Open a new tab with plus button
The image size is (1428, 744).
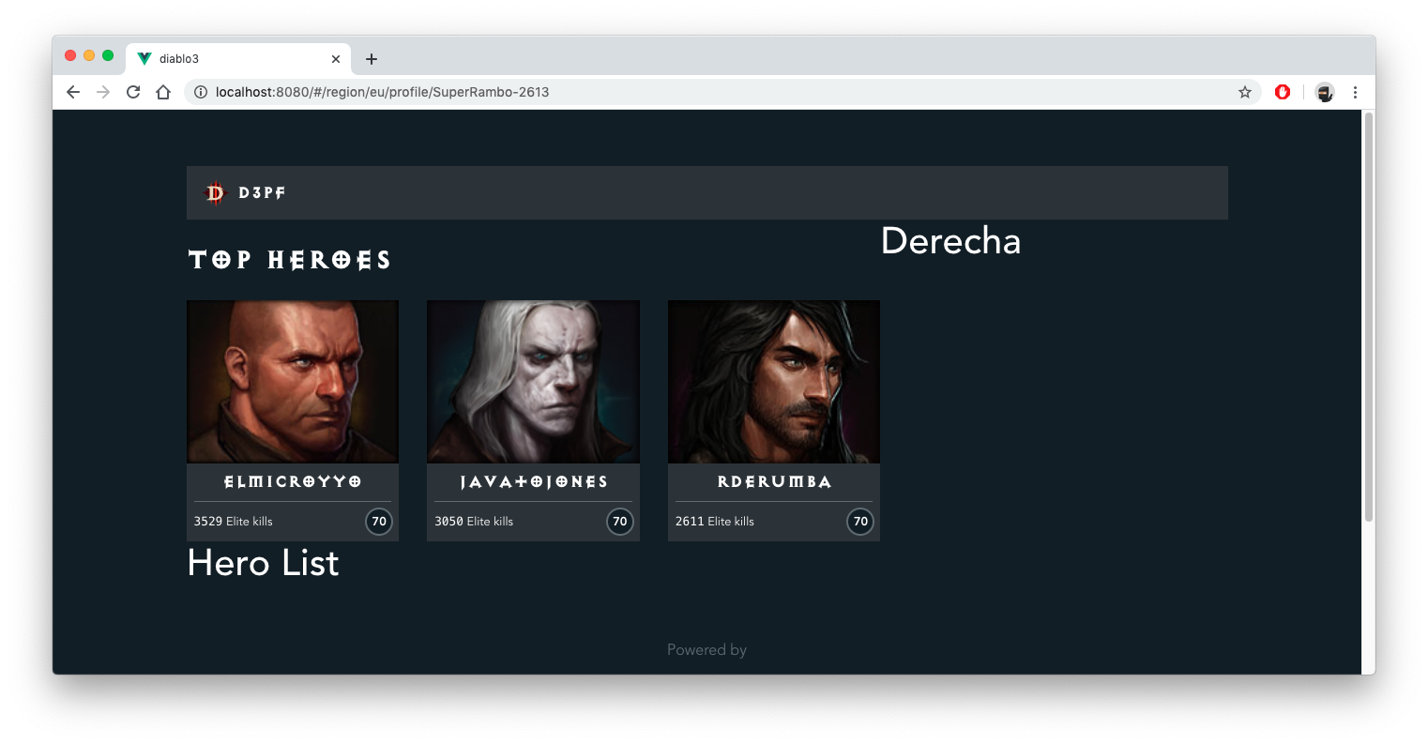pos(372,59)
